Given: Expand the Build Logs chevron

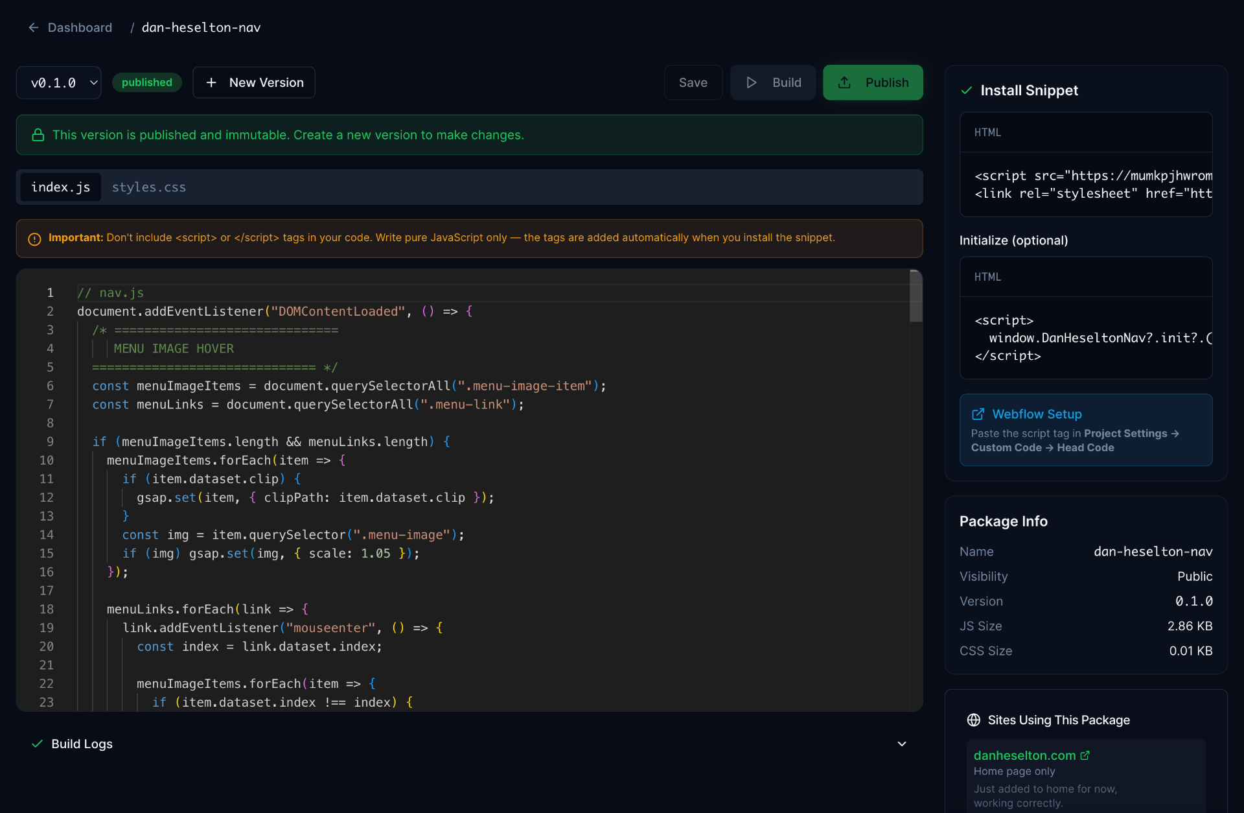Looking at the screenshot, I should [x=902, y=744].
